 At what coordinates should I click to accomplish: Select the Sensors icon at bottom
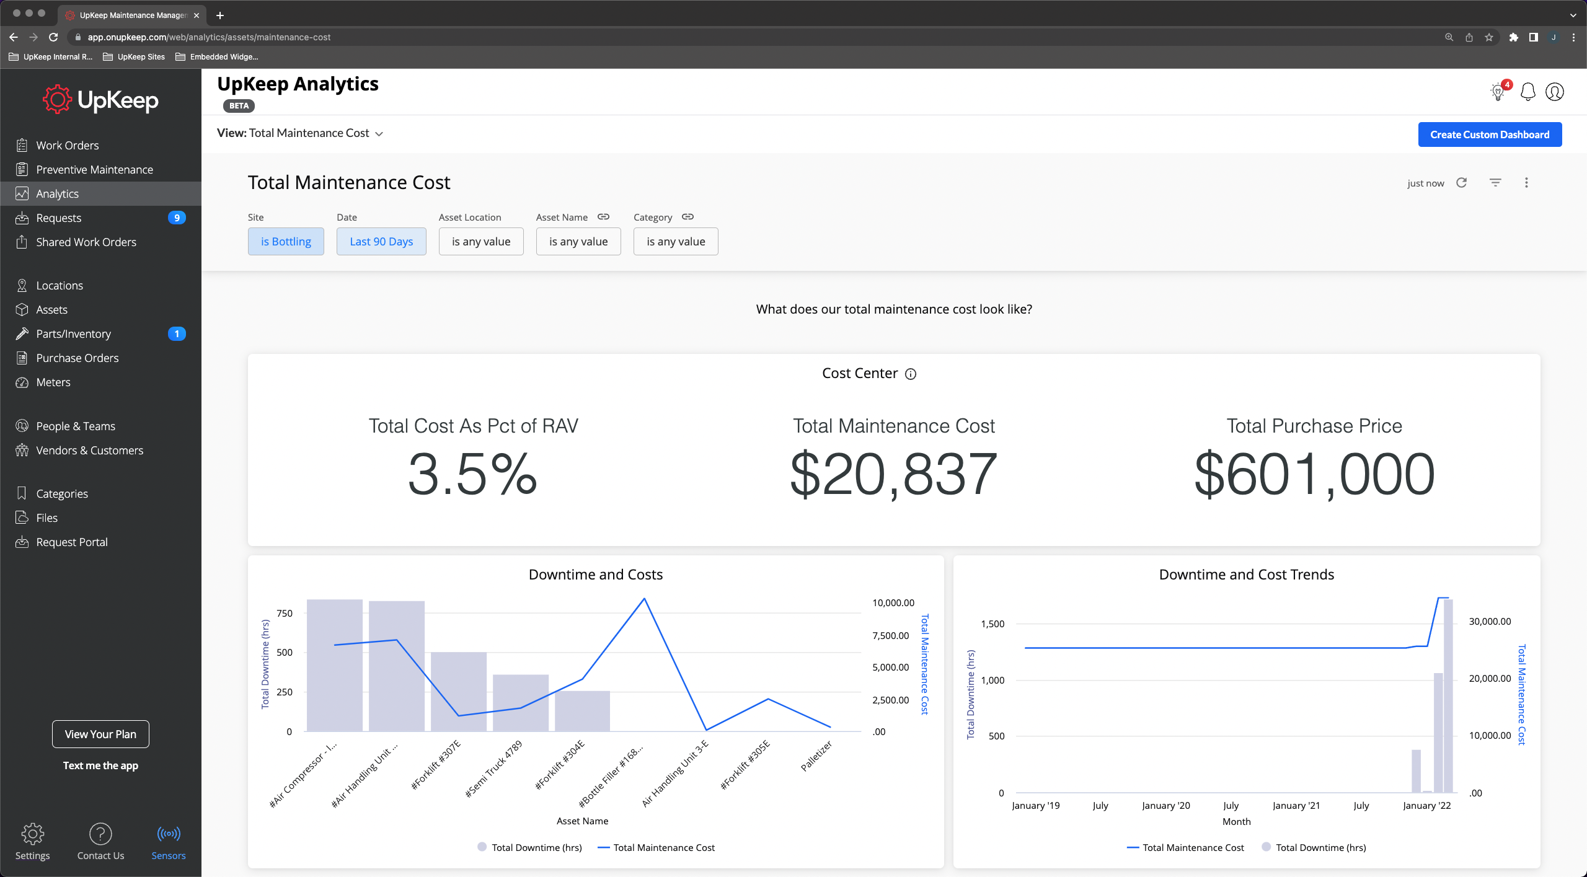click(168, 834)
